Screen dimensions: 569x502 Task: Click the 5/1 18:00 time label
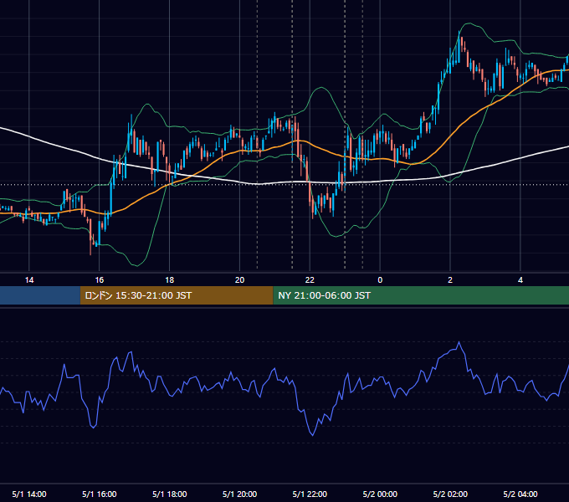(x=170, y=494)
